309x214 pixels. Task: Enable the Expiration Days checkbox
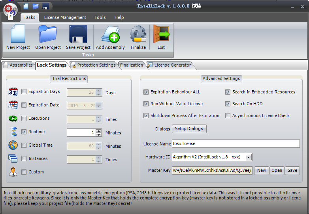click(24, 91)
